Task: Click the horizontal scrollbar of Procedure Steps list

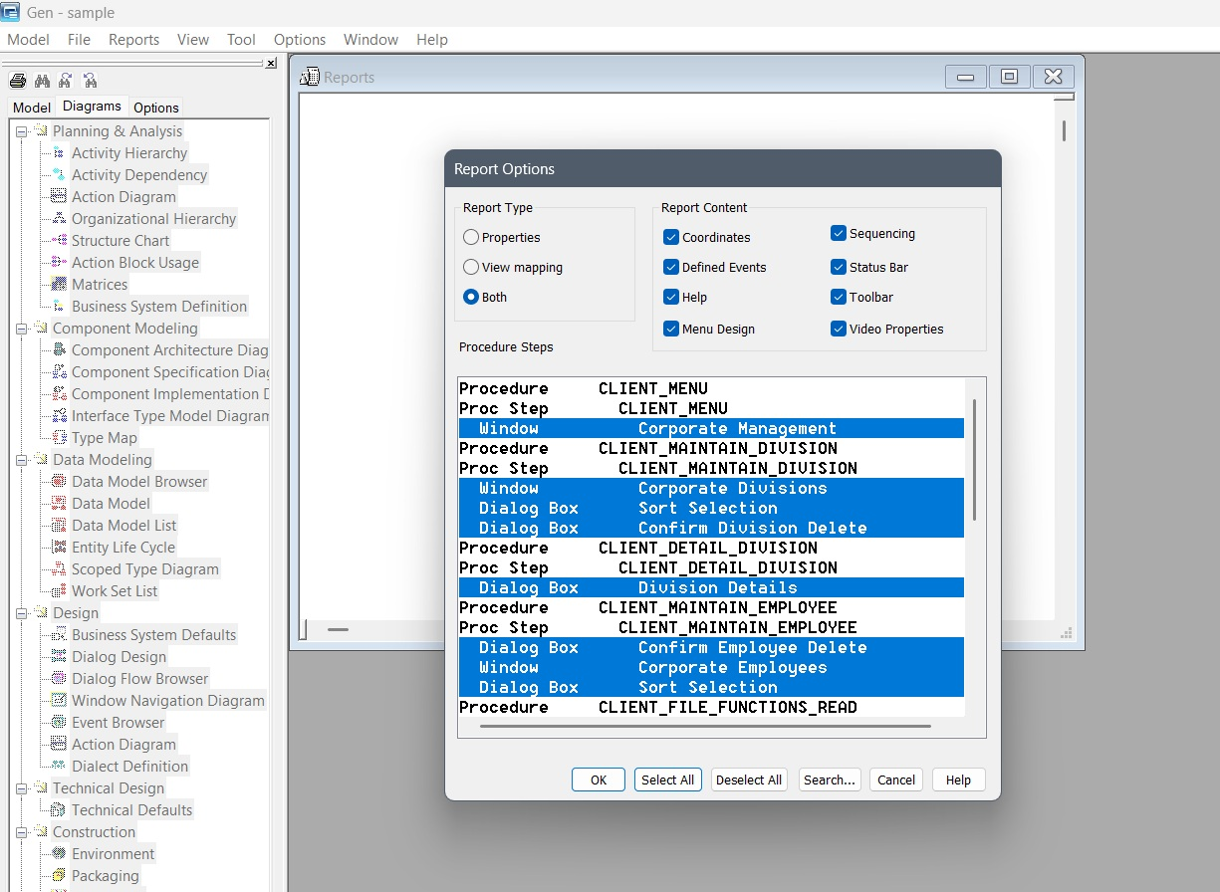Action: tap(704, 727)
